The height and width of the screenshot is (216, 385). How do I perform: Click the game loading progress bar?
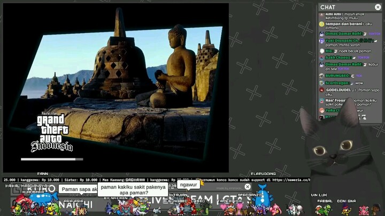[x=52, y=159]
